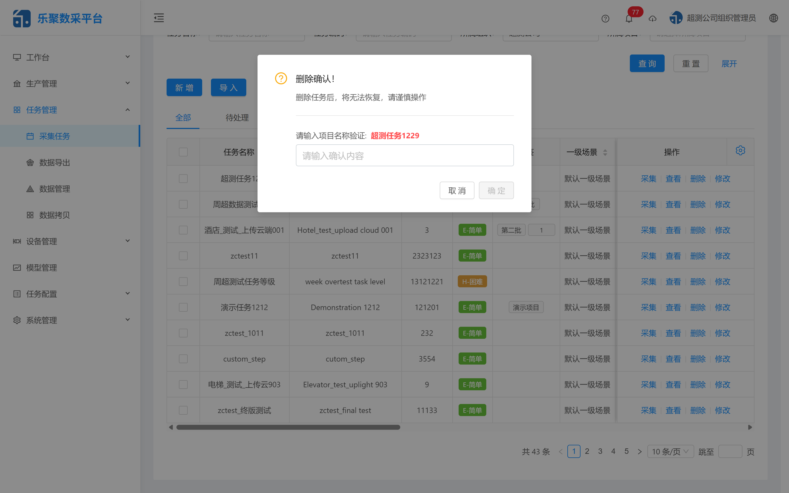Switch to the 待处理 tab
This screenshot has height=493, width=789.
[x=237, y=118]
